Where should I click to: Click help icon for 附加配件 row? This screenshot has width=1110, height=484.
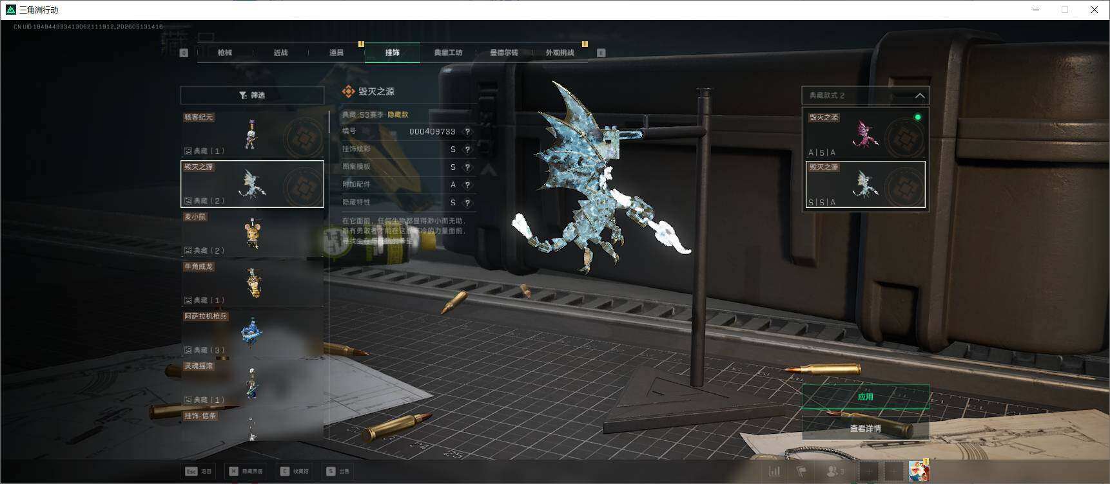click(x=467, y=185)
